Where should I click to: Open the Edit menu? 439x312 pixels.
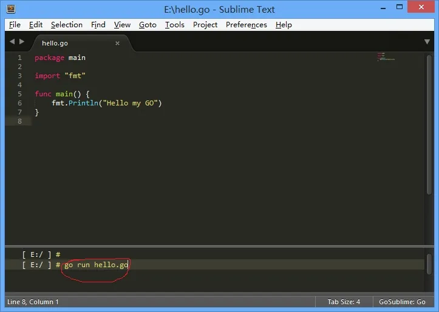click(x=36, y=25)
